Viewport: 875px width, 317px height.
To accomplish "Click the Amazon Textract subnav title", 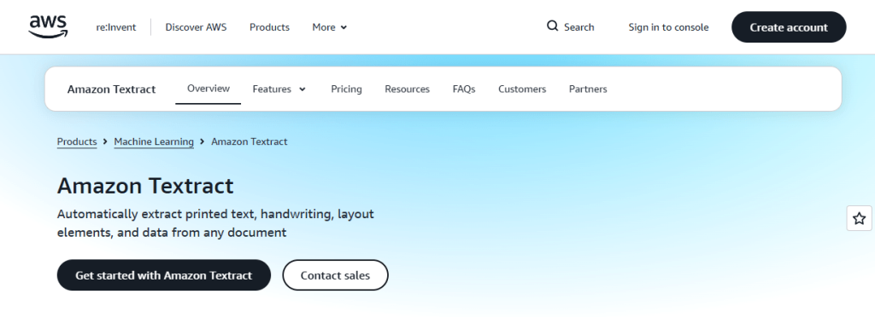I will [112, 89].
